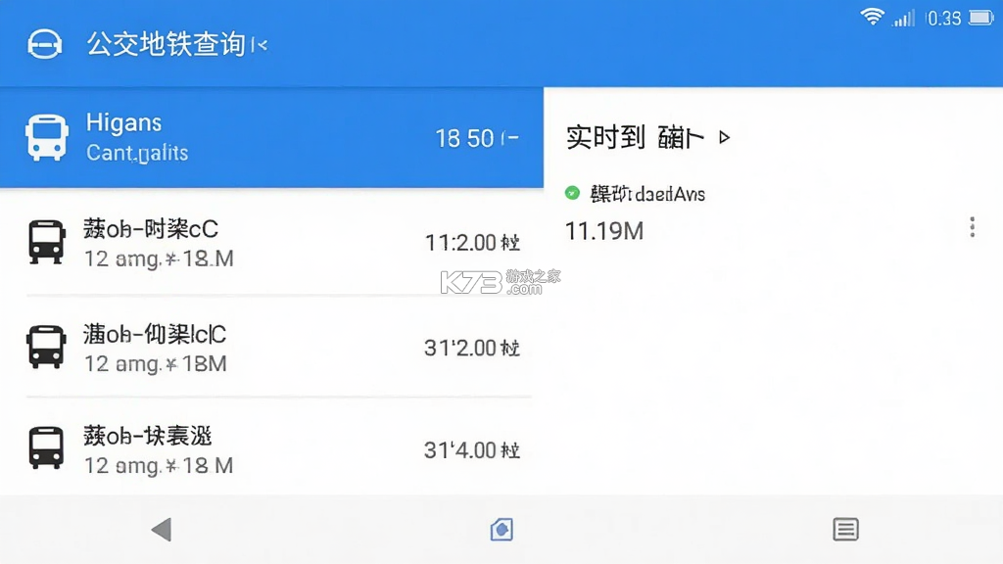Click the Cant.galits subtitle text
The width and height of the screenshot is (1003, 564).
(137, 153)
